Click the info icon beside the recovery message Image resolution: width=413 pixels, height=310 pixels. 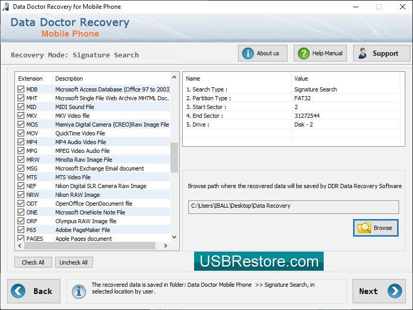click(79, 291)
